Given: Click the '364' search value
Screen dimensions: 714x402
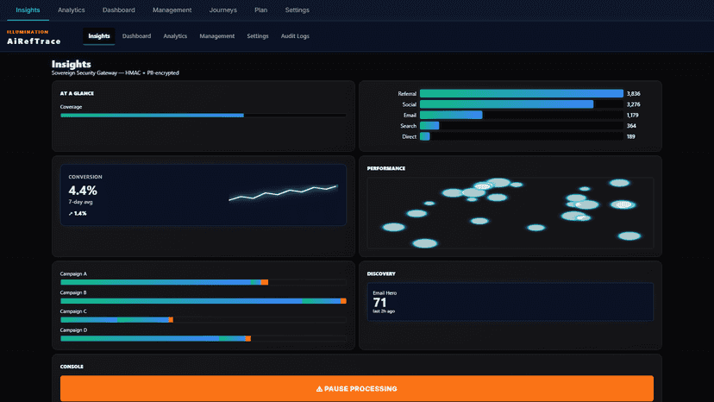Looking at the screenshot, I should (631, 126).
